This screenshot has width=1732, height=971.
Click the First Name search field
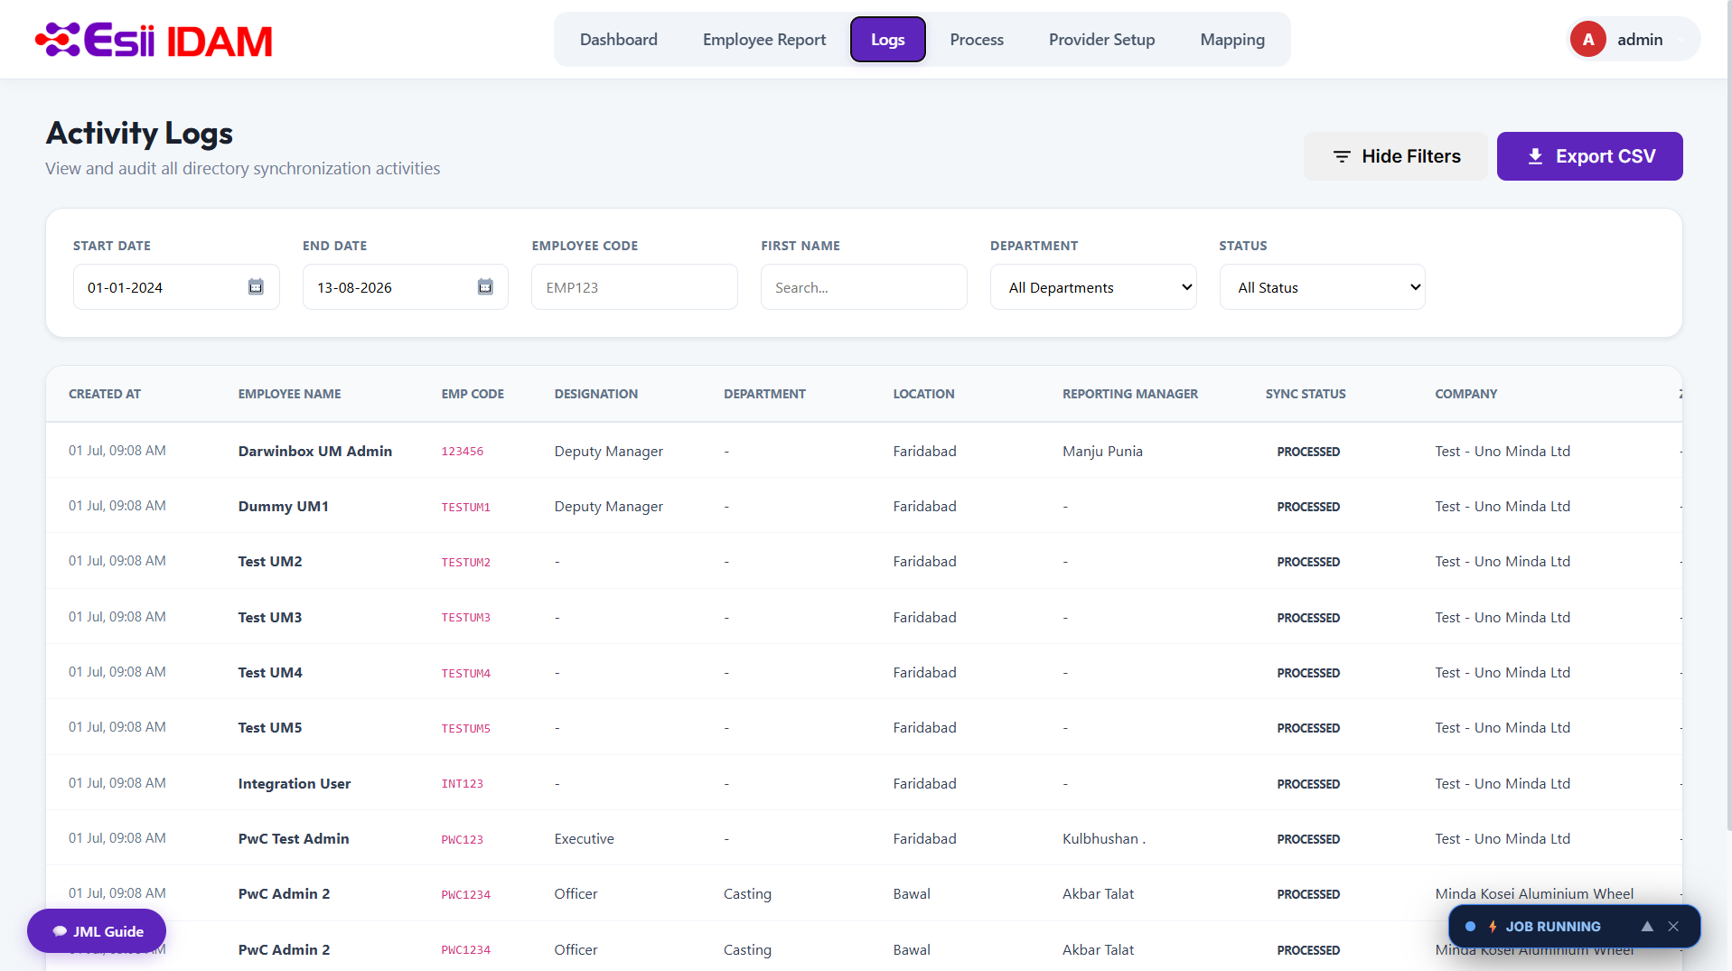pyautogui.click(x=864, y=287)
